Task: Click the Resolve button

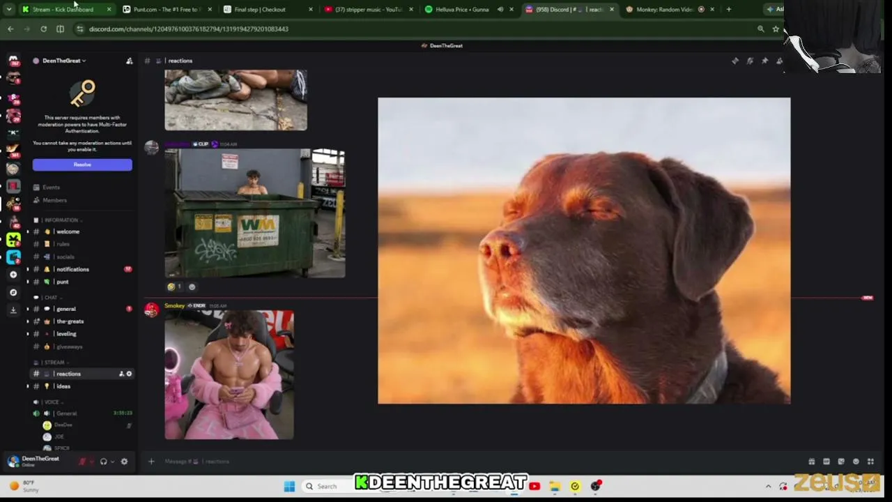Action: tap(82, 165)
